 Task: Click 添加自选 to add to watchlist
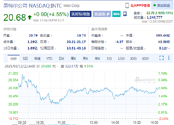162,5
